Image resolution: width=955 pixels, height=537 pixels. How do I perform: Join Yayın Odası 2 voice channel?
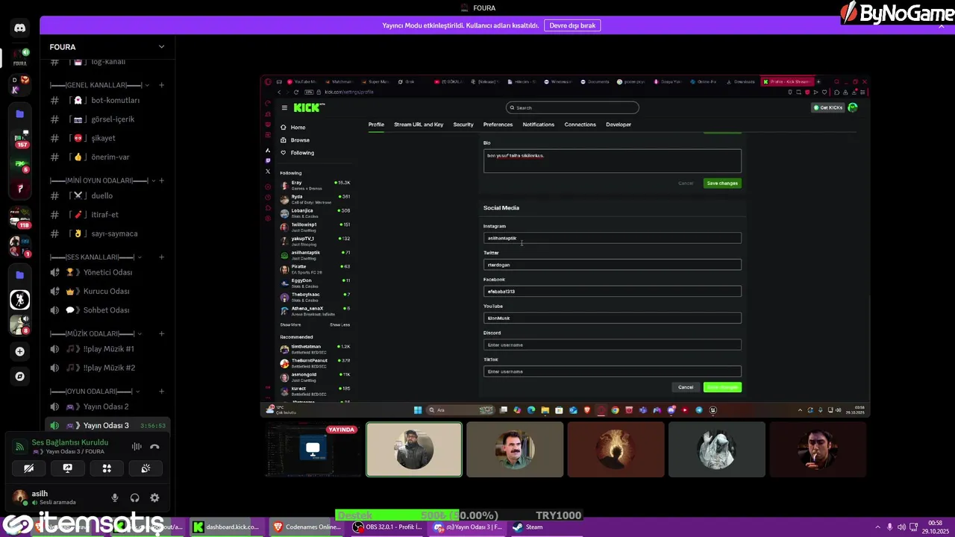pyautogui.click(x=107, y=406)
